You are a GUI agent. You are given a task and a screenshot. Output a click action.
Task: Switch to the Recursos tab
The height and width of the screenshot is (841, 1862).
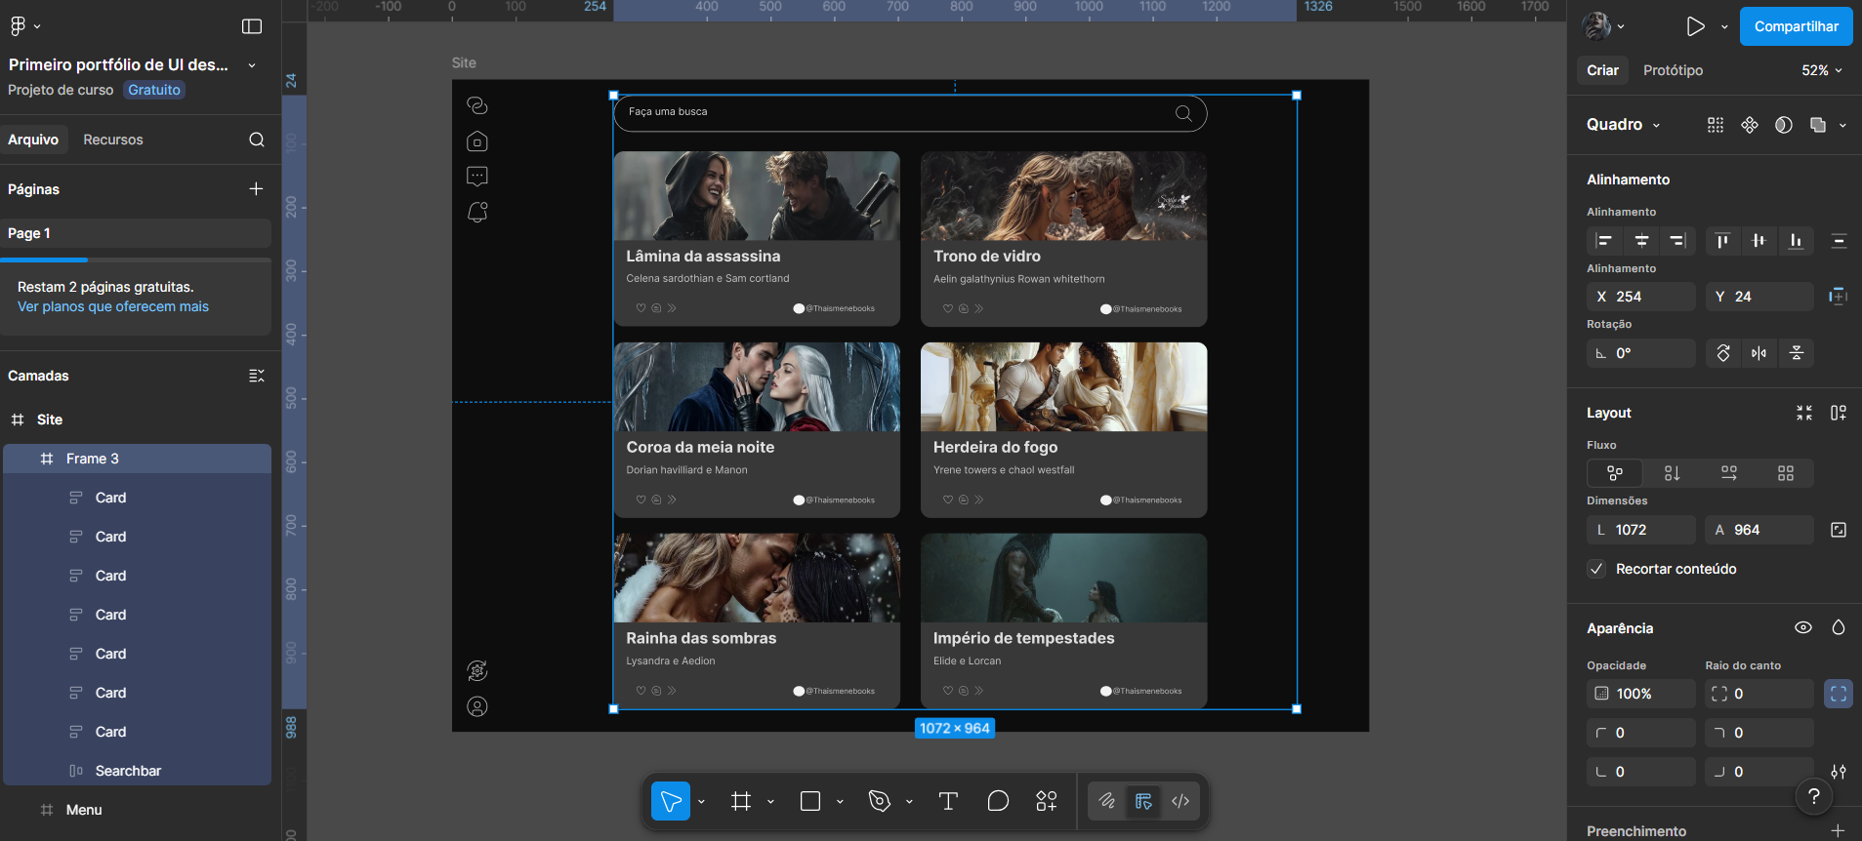113,140
